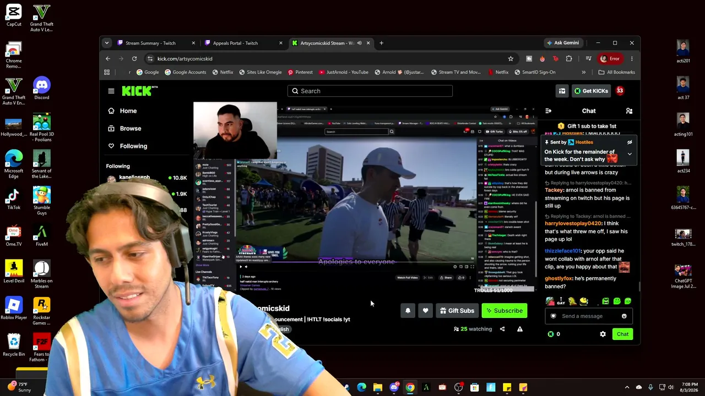Viewport: 705px width, 396px height.
Task: Mute the Artsycomicskid Stream tab audio
Action: (359, 43)
